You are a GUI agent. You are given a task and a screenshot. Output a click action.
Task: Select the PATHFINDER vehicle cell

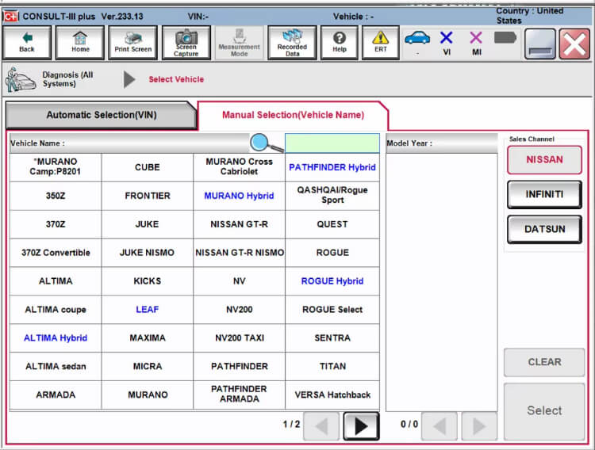click(239, 367)
